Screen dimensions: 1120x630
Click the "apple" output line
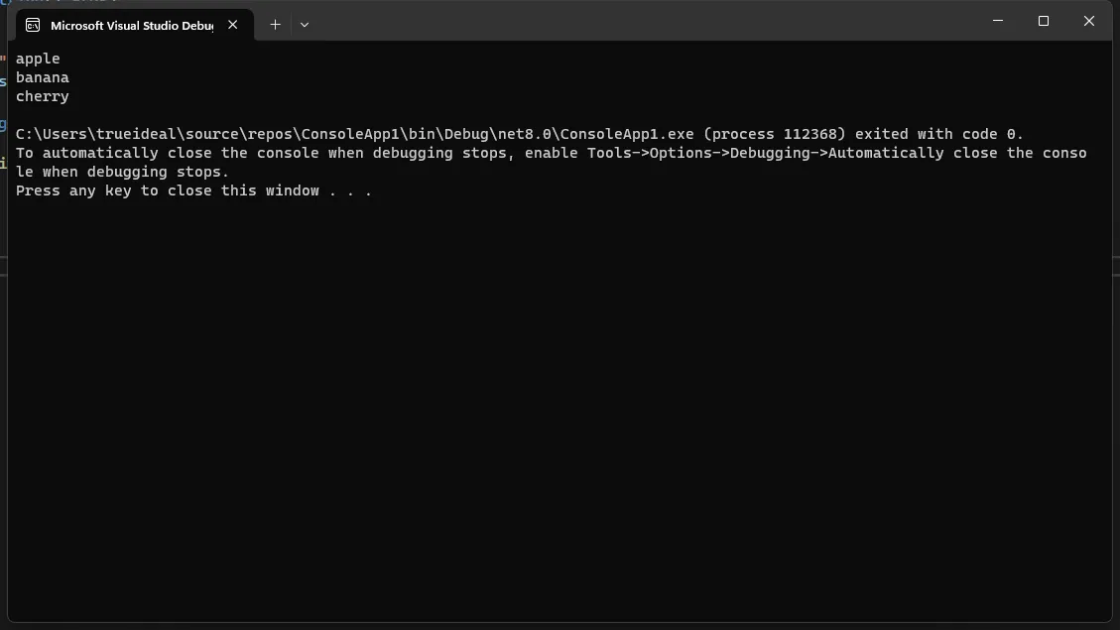click(x=38, y=59)
